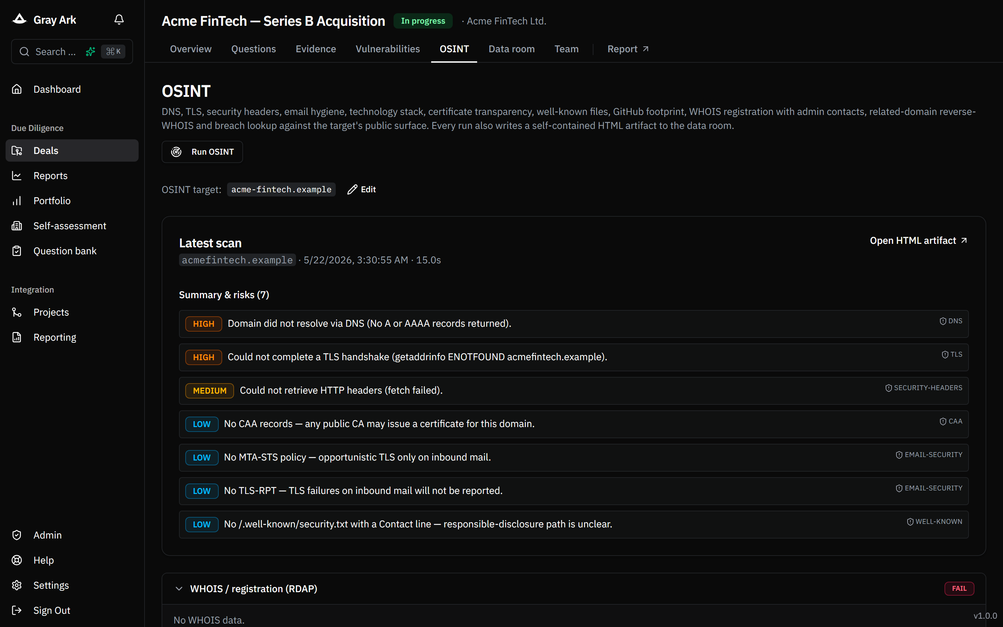Viewport: 1003px width, 627px height.
Task: Start a scan with Run OSINT
Action: 202,152
